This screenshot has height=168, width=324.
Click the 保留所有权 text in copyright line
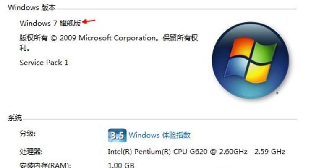point(180,38)
